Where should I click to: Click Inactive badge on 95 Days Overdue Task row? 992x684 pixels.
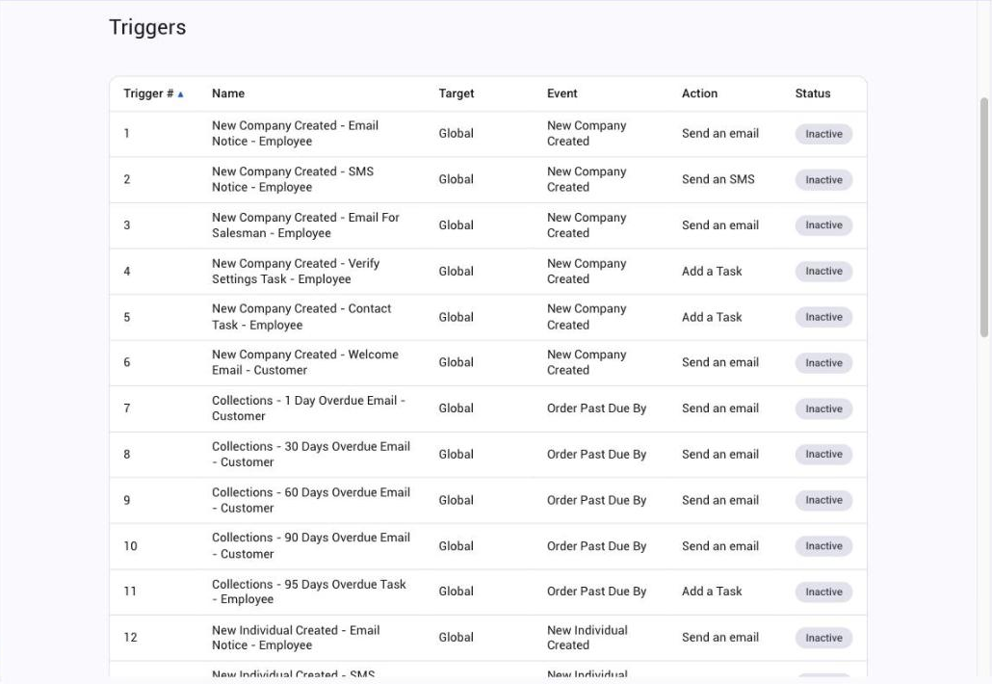tap(823, 592)
